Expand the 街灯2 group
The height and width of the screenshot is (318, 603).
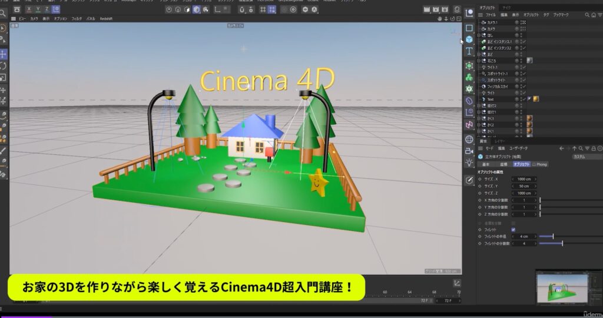coord(479,105)
